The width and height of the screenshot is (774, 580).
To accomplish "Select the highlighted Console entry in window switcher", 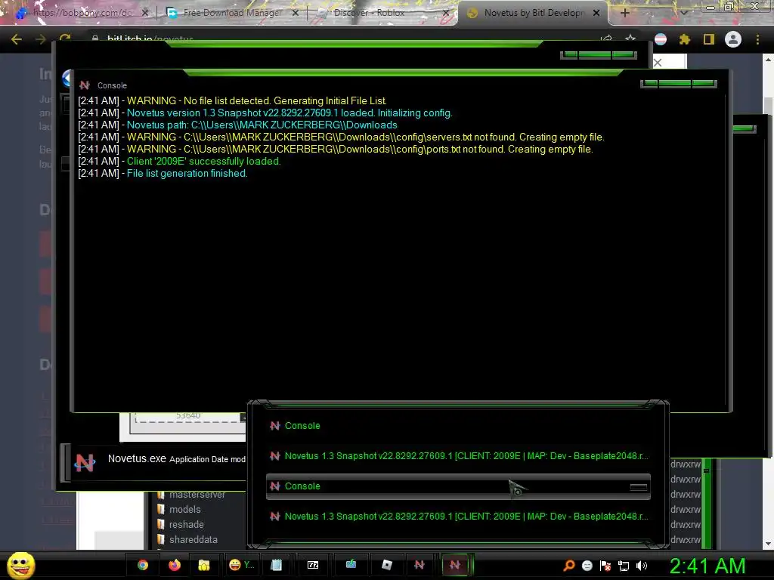I will 458,486.
